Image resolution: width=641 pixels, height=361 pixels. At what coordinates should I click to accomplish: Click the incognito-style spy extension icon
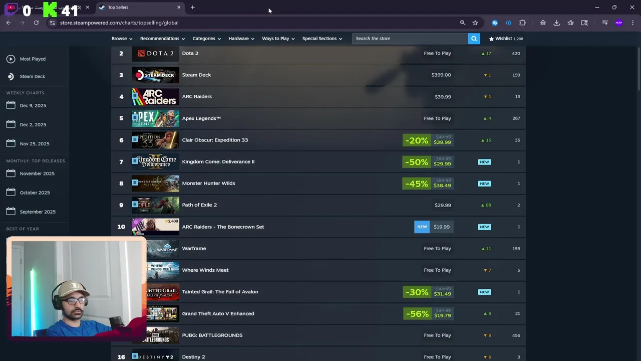pyautogui.click(x=543, y=23)
